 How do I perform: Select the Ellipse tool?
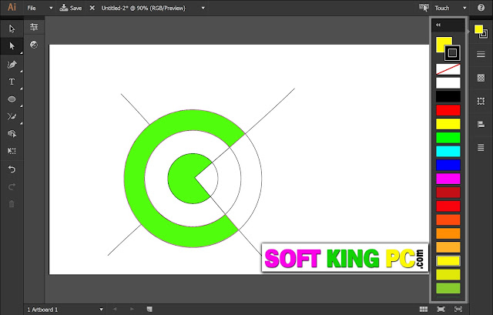click(12, 99)
